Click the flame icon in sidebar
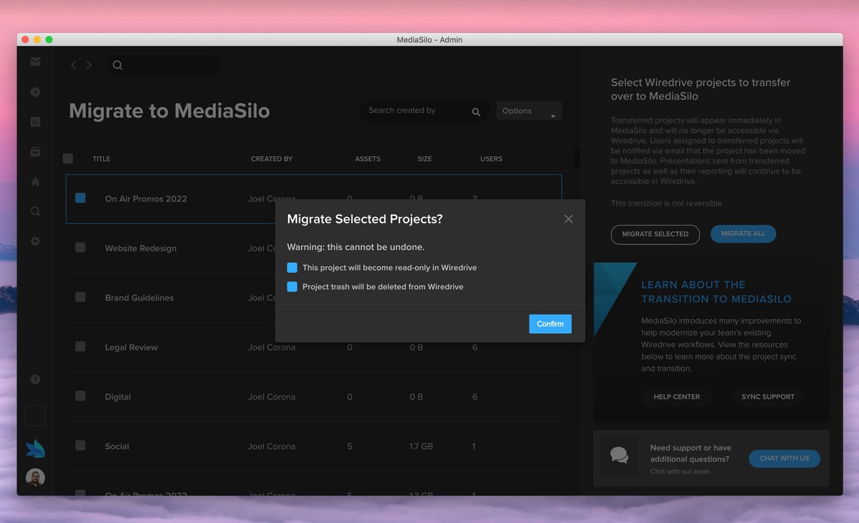Viewport: 859px width, 523px height. [x=36, y=182]
